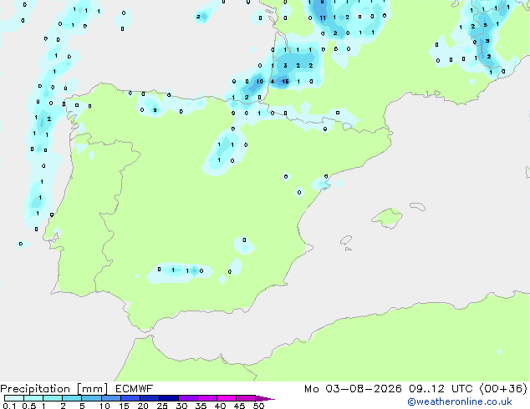Click the '50' legend scale label
Image resolution: width=530 pixels, height=409 pixels.
[x=258, y=406]
